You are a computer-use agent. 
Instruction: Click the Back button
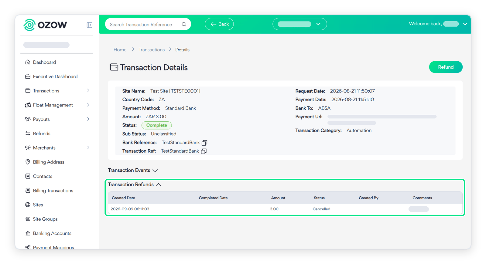219,24
